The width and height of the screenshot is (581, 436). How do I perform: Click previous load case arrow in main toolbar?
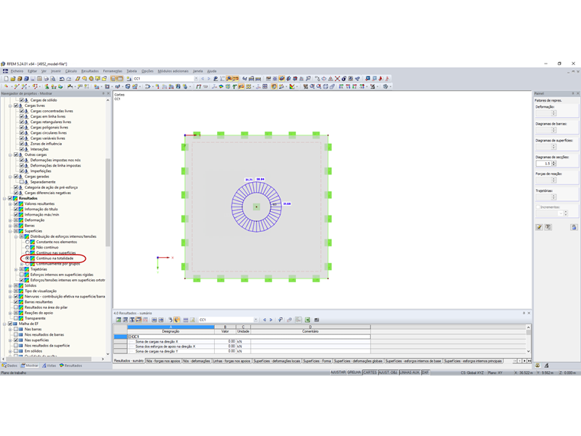(x=203, y=79)
